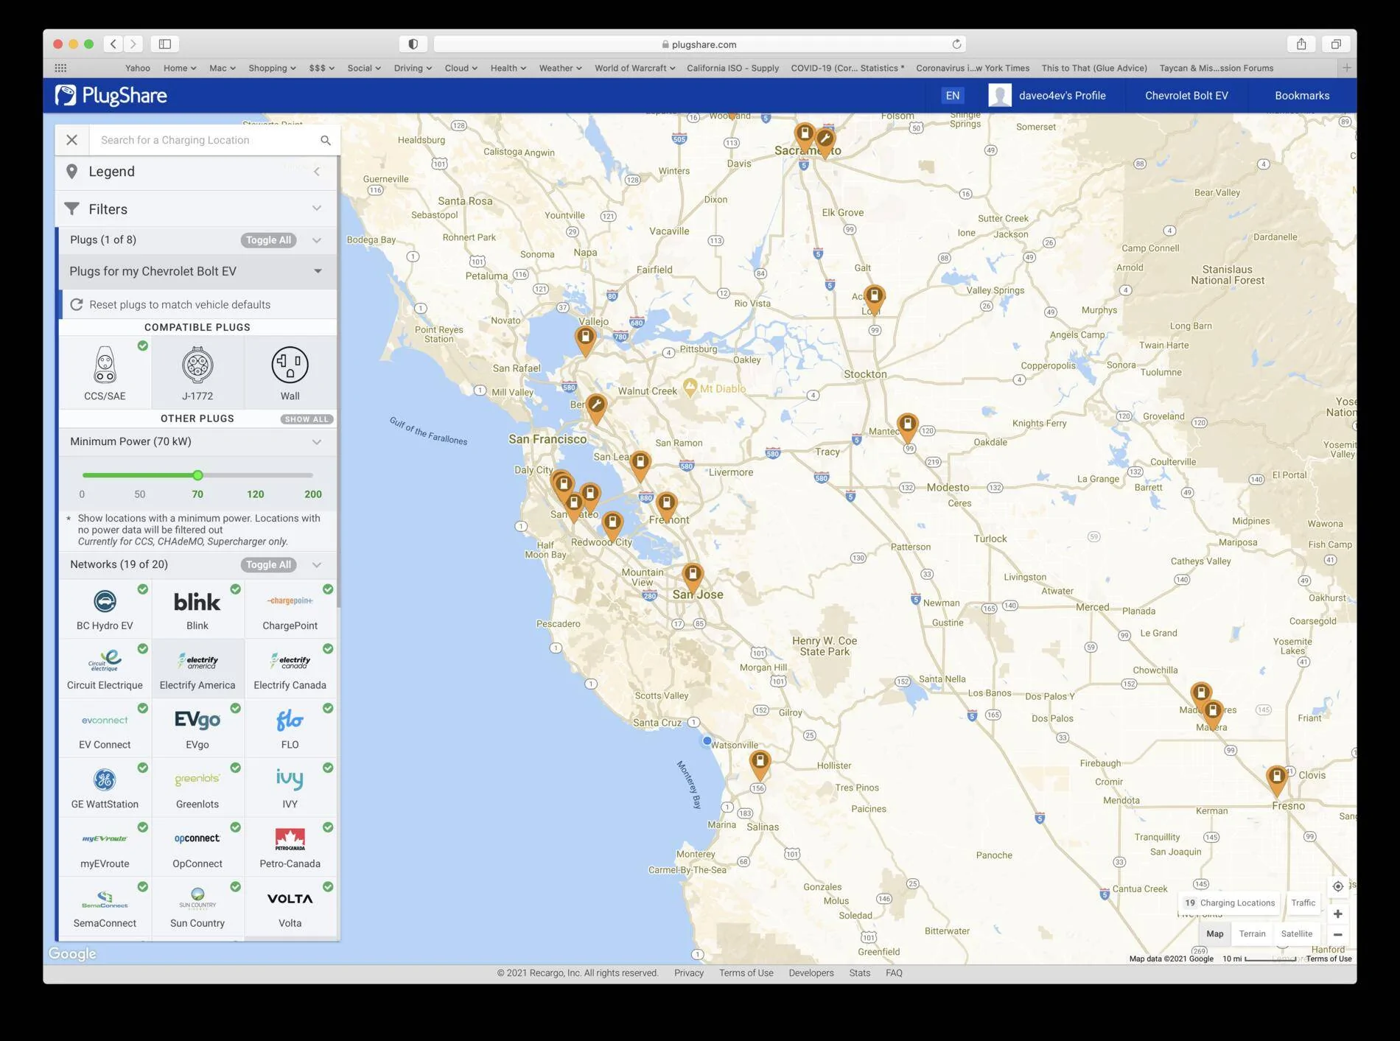Viewport: 1400px width, 1041px height.
Task: Toggle the Blink network
Action: point(197,609)
